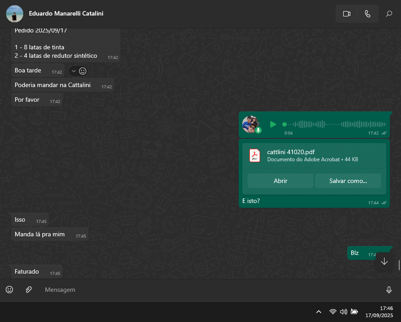Open Wi-Fi network settings in tray
Image resolution: width=401 pixels, height=322 pixels.
tap(333, 312)
